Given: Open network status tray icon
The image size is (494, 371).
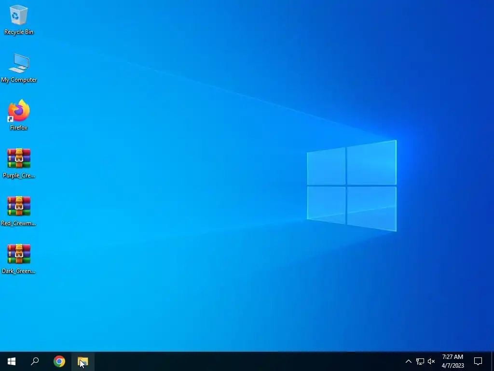Looking at the screenshot, I should click(420, 361).
